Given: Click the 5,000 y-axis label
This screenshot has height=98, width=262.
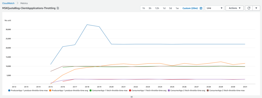Looking at the screenshot, I should coord(9,75).
